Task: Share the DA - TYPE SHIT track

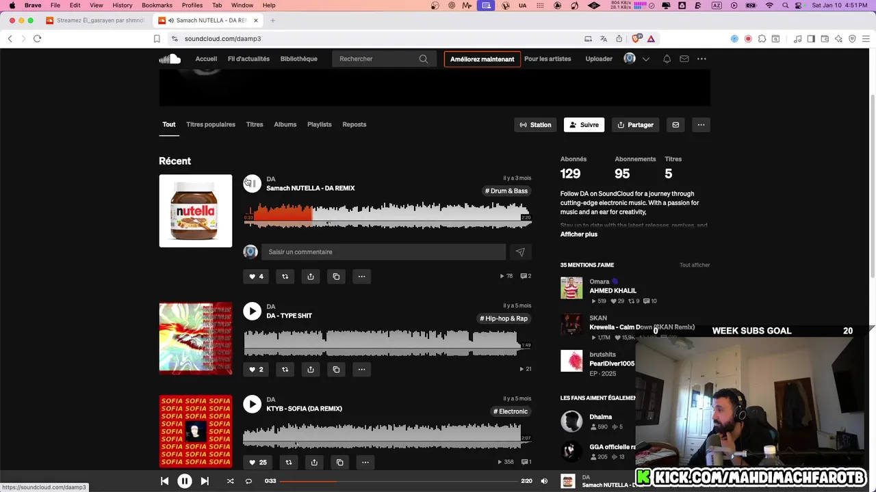Action: (x=310, y=369)
